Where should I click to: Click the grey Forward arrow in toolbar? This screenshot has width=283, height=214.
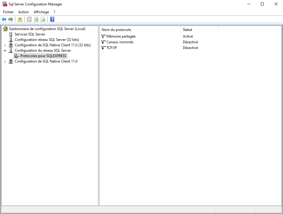coord(11,20)
